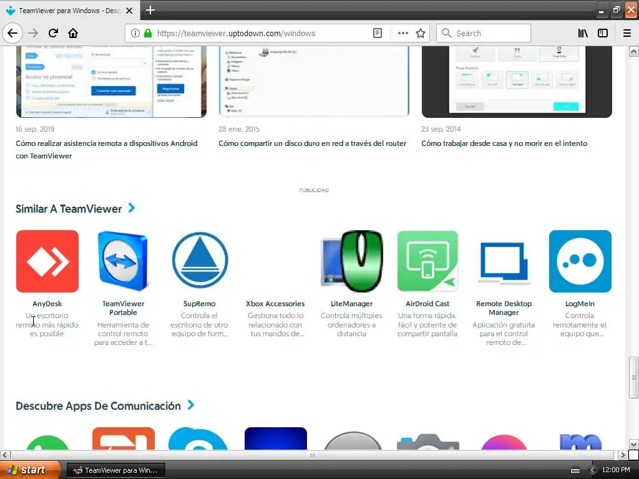Open the LiteManager green mouse icon
The width and height of the screenshot is (639, 479).
click(x=352, y=261)
